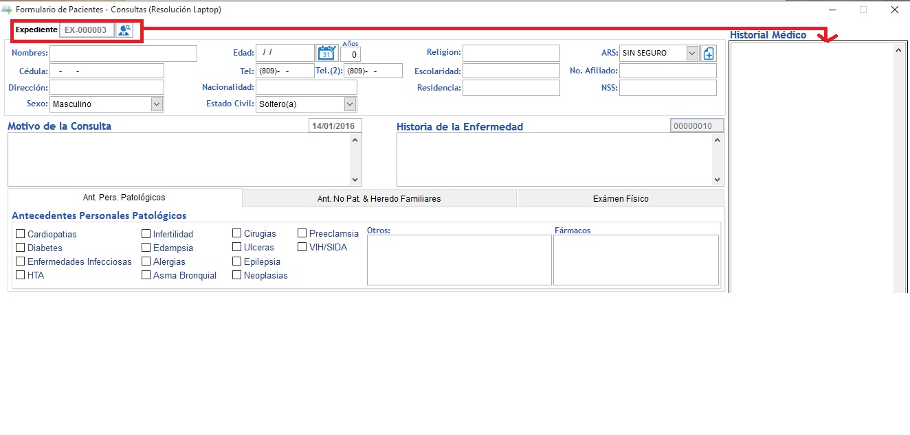Select the Asma Bronquial checkbox
The image size is (910, 435).
146,275
